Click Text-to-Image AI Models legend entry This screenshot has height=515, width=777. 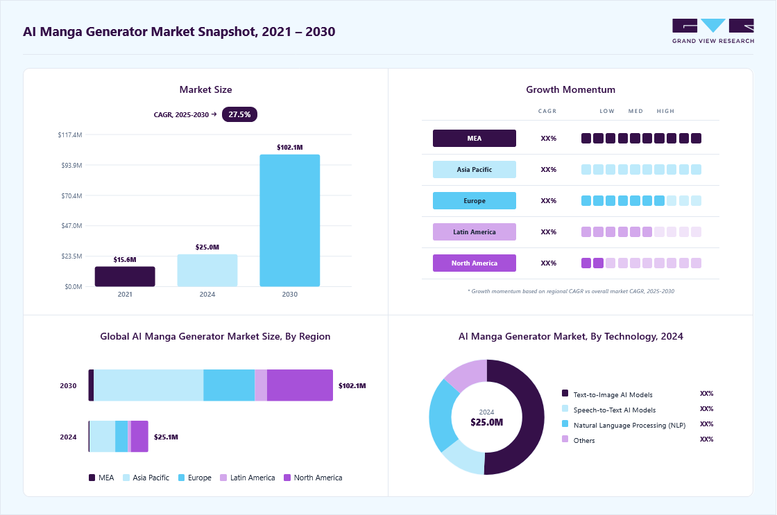click(x=613, y=394)
